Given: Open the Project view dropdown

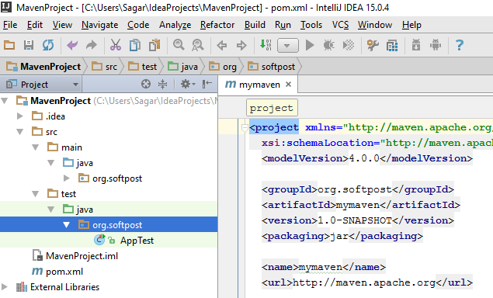Looking at the screenshot, I should point(42,85).
